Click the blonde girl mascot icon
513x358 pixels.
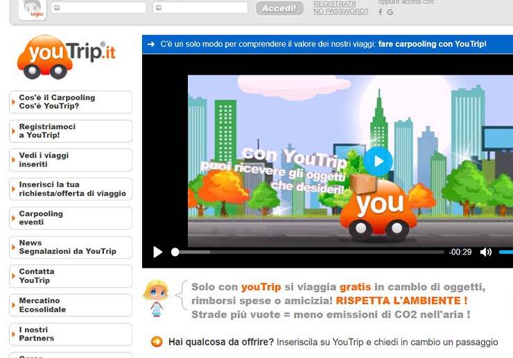pyautogui.click(x=155, y=298)
